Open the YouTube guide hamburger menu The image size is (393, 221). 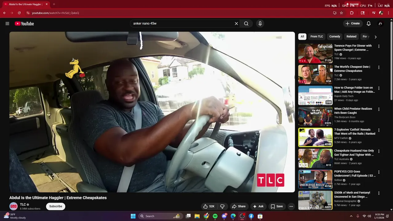7,24
